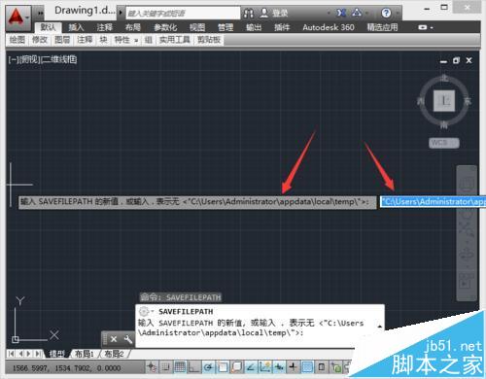Open recent commands icon beside SAVEFILEPATH

145,311
